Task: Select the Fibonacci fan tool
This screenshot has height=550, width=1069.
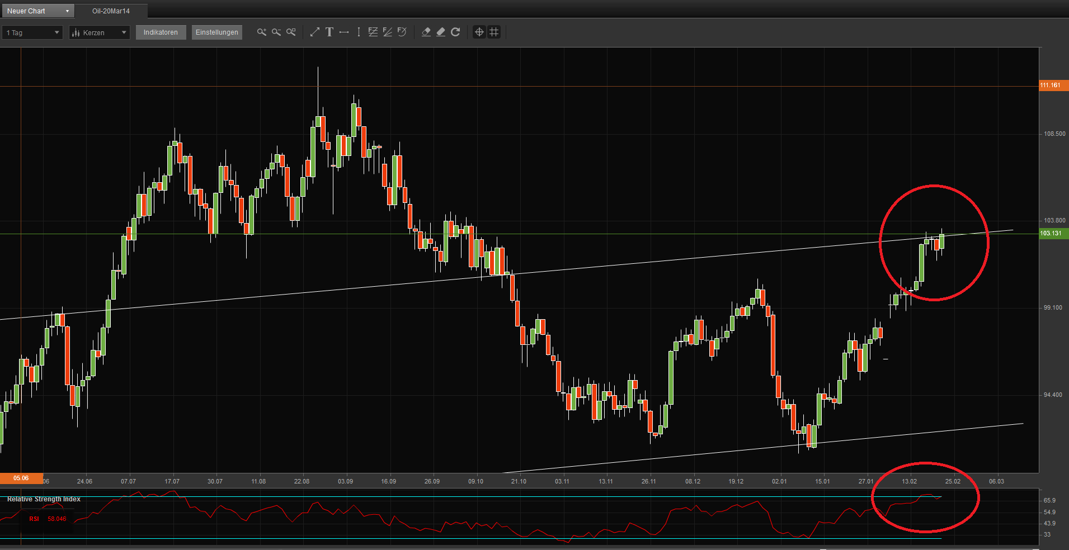Action: (387, 32)
